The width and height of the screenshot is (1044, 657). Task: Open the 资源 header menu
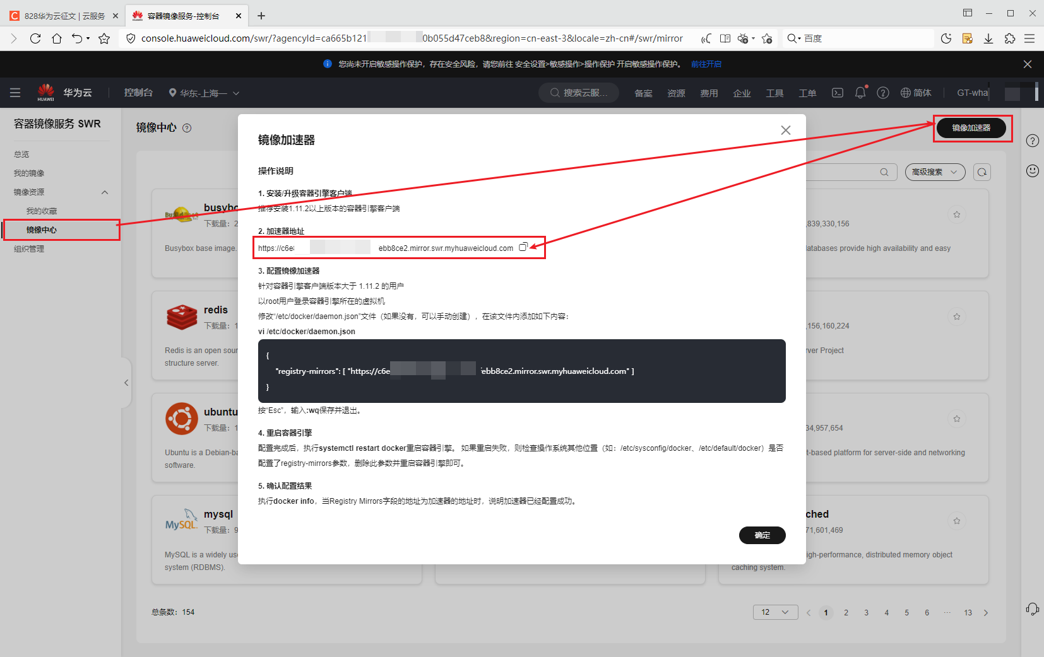click(x=676, y=93)
